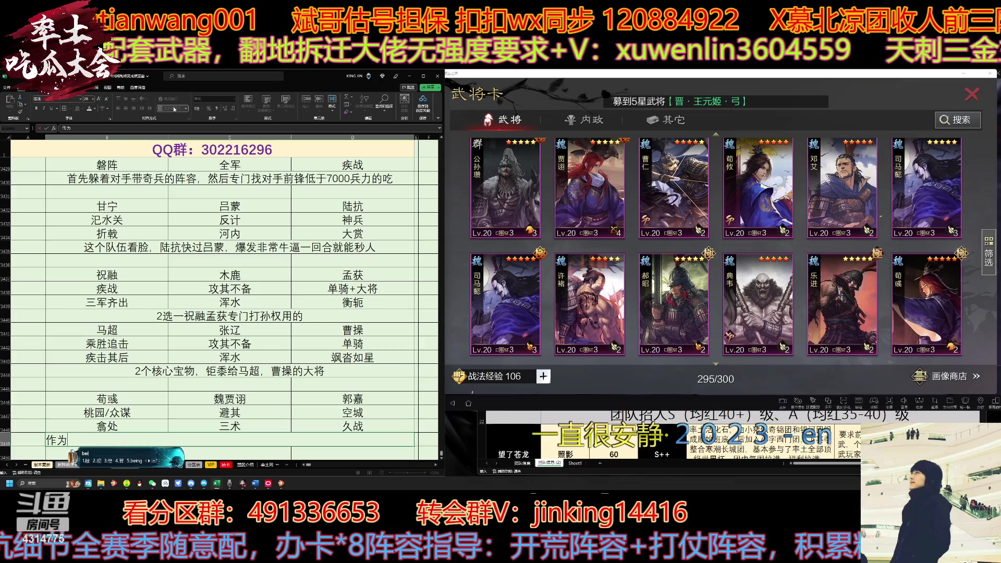Screen dimensions: 1001x563
Task: Click the format painter brush icon
Action: [20, 111]
